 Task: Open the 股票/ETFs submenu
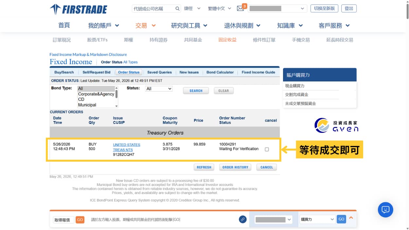pos(97,40)
